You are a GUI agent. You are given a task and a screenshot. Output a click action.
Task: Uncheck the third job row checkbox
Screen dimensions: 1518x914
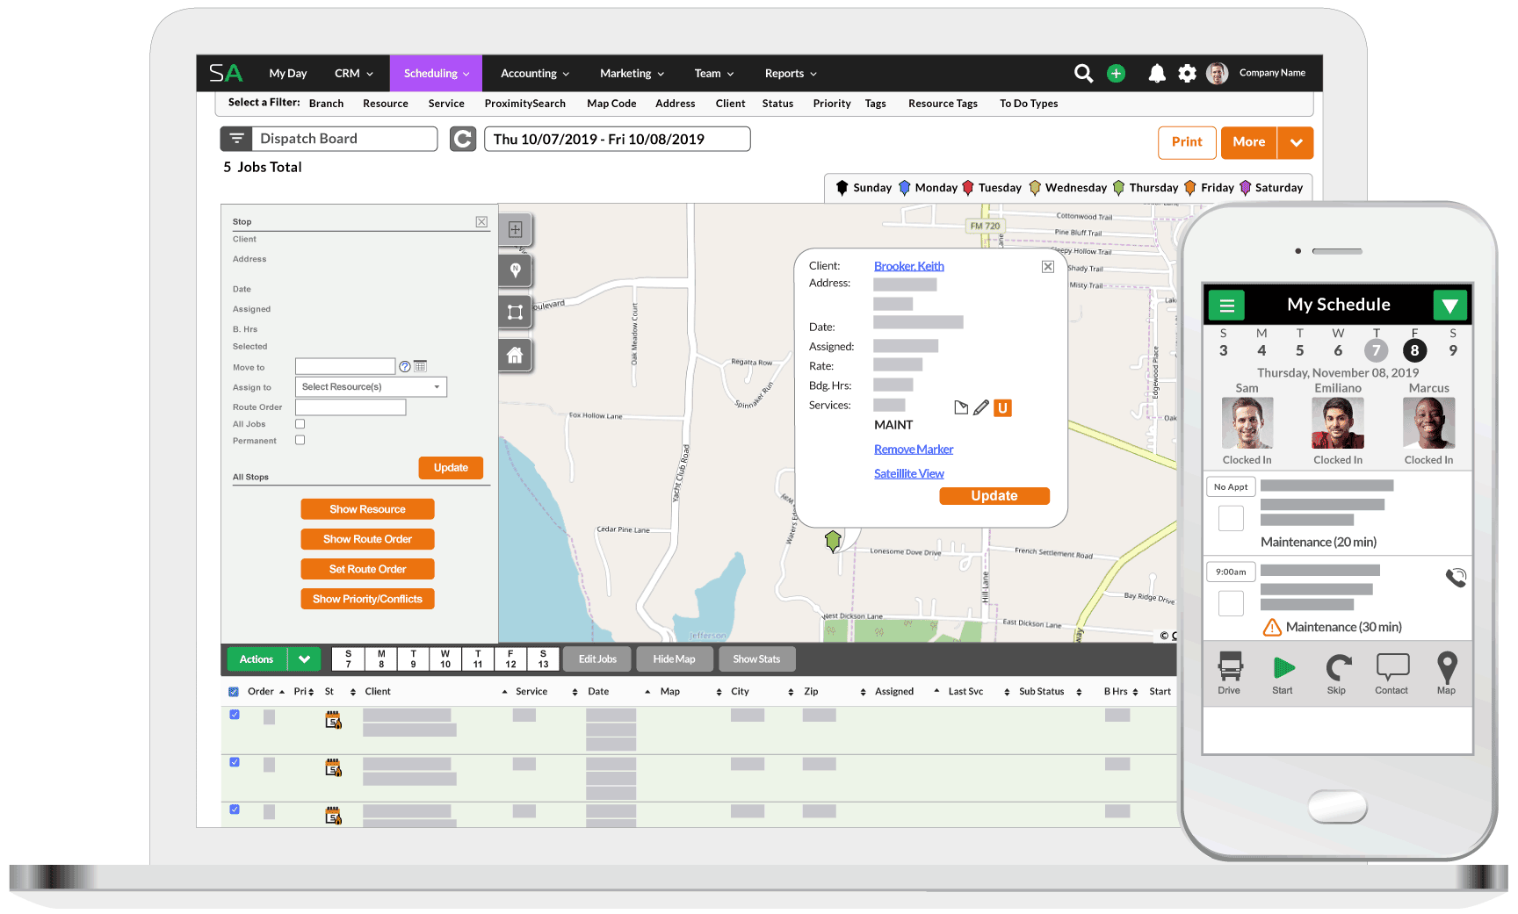tap(235, 810)
